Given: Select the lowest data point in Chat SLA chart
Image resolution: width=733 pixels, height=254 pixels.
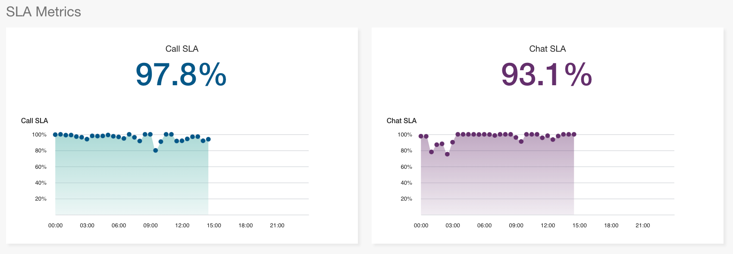Looking at the screenshot, I should coord(447,154).
